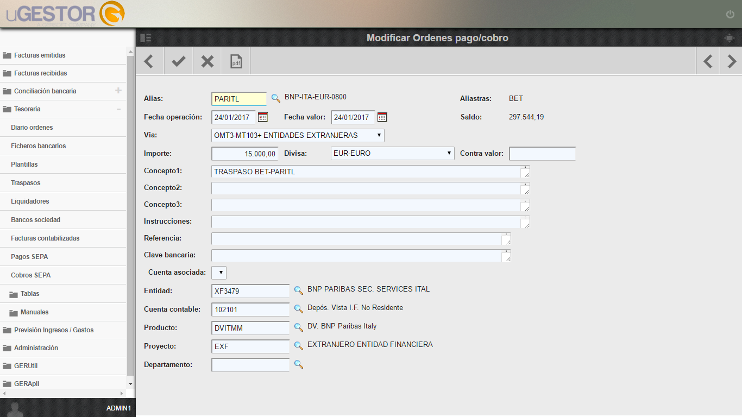The image size is (742, 417).
Task: Open the Via dropdown
Action: click(298, 135)
